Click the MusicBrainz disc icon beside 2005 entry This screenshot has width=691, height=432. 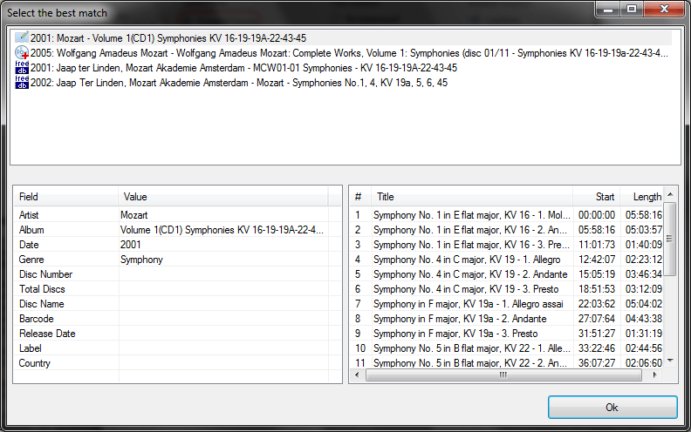[22, 53]
